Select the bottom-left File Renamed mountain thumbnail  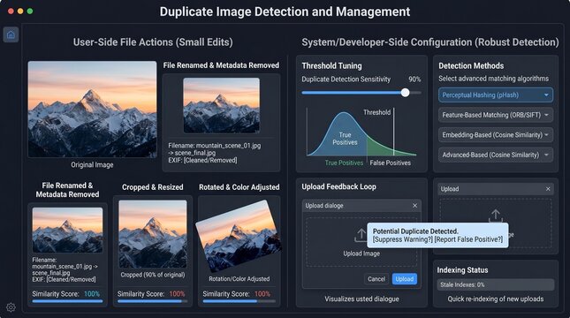[x=67, y=230]
